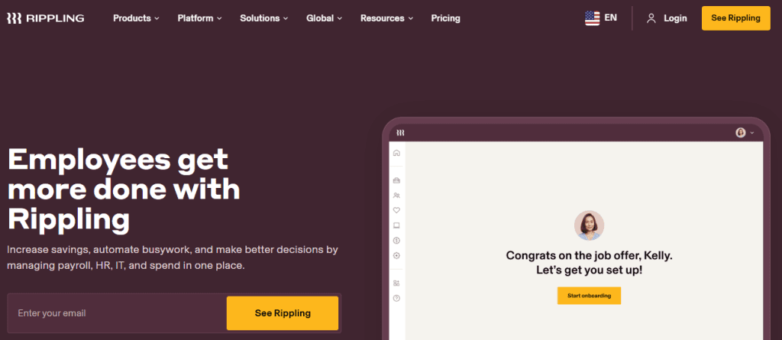The width and height of the screenshot is (782, 340).
Task: Select the home icon in mockup sidebar
Action: (396, 154)
